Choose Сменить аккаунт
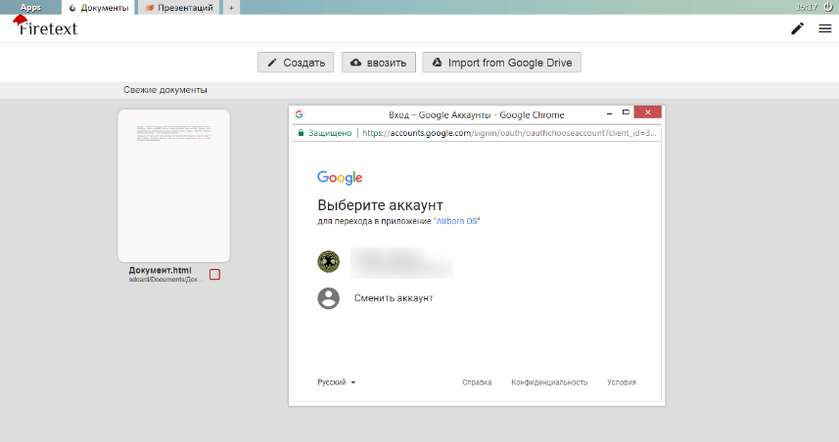This screenshot has height=442, width=839. [x=394, y=298]
